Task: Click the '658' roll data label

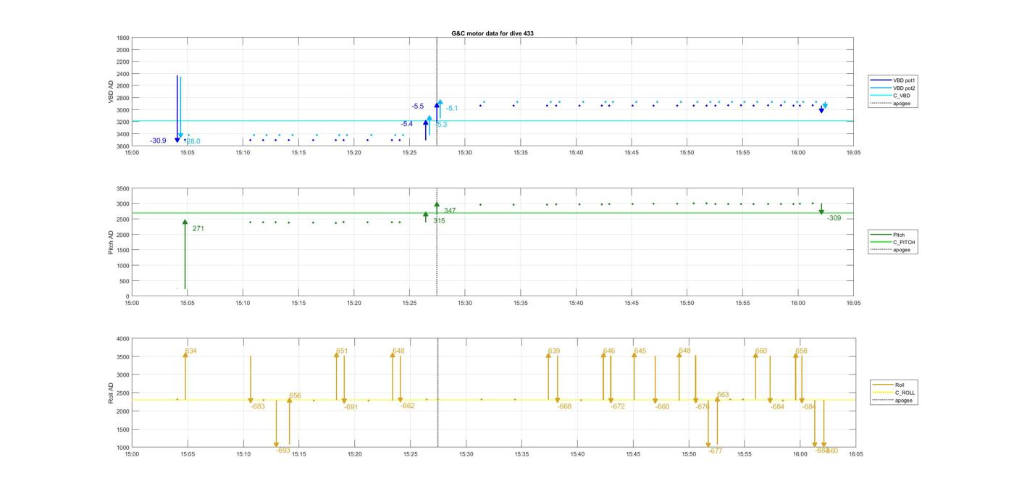Action: (801, 351)
